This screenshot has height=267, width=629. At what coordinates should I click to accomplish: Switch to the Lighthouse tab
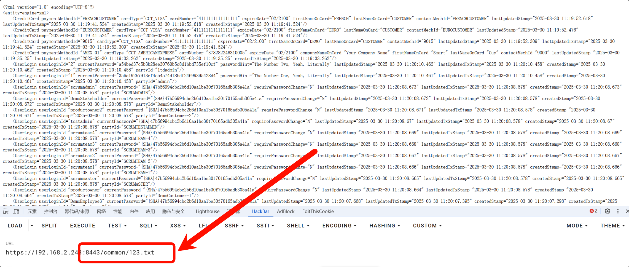pyautogui.click(x=208, y=212)
